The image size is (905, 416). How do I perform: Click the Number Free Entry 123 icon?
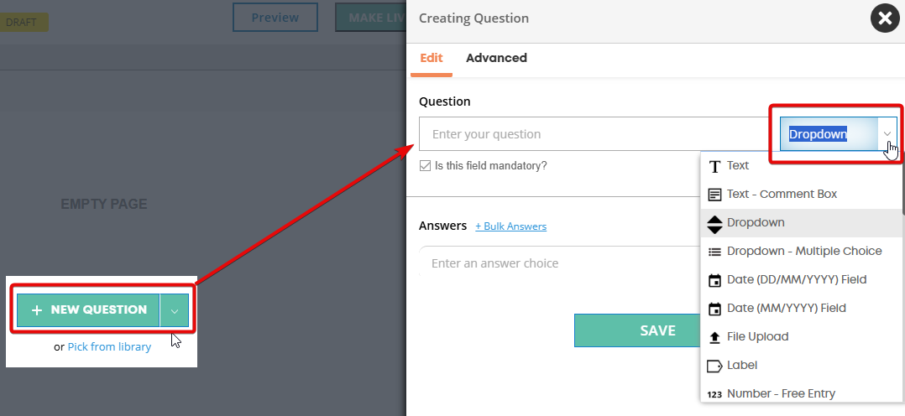click(x=714, y=394)
